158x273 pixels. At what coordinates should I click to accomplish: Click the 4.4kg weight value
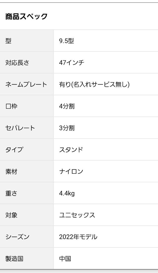67,194
